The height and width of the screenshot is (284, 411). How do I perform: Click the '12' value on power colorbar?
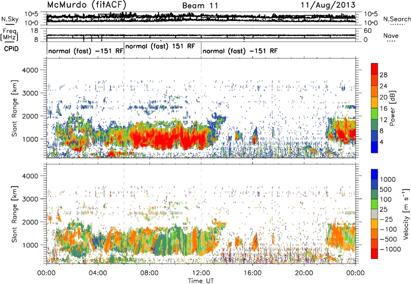383,120
